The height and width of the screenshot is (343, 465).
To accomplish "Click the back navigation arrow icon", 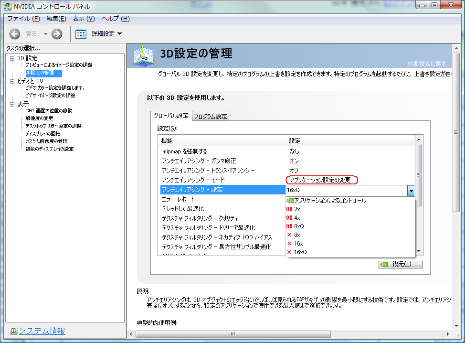I will (15, 34).
